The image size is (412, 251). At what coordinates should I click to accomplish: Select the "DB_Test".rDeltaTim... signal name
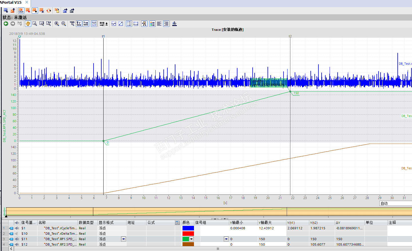60,234
